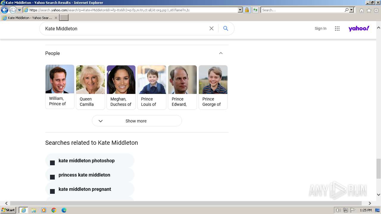Image resolution: width=381 pixels, height=214 pixels.
Task: Clear the Yahoo search query with X
Action: click(x=211, y=29)
